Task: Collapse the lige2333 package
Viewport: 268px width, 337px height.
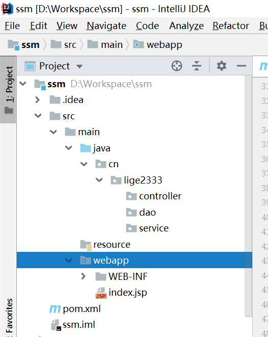Action: click(99, 179)
